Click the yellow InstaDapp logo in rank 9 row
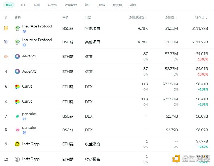This screenshot has width=214, height=166. point(17,144)
